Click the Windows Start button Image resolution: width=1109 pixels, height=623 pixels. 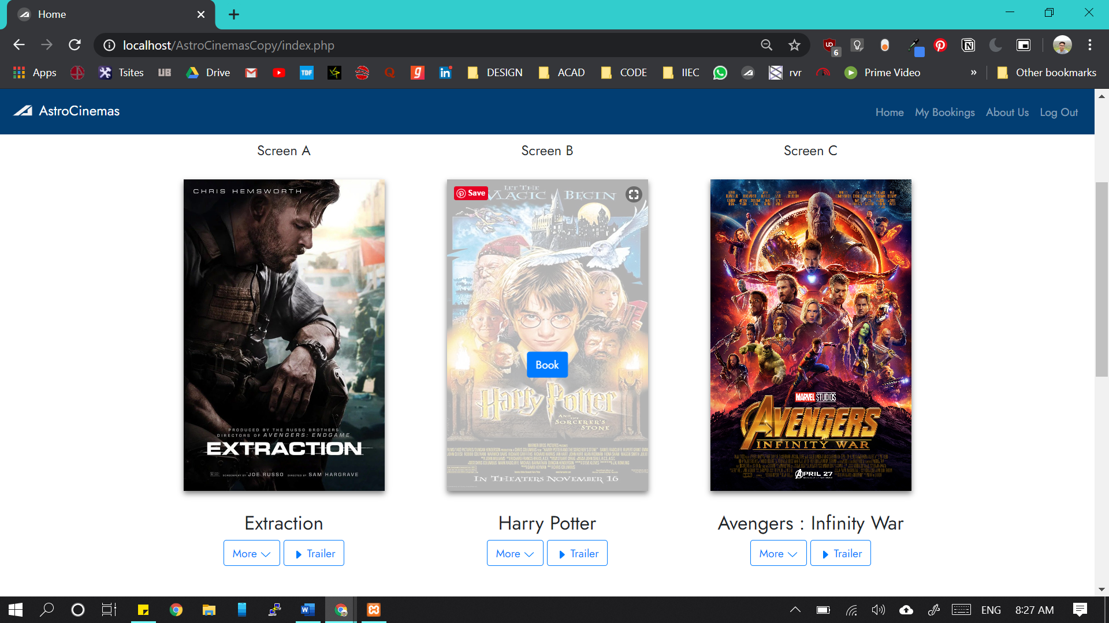point(16,610)
